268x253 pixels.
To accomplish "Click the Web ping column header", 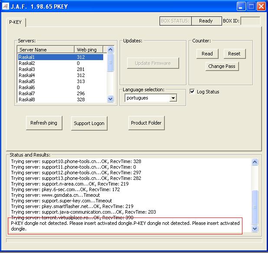I will pos(89,50).
